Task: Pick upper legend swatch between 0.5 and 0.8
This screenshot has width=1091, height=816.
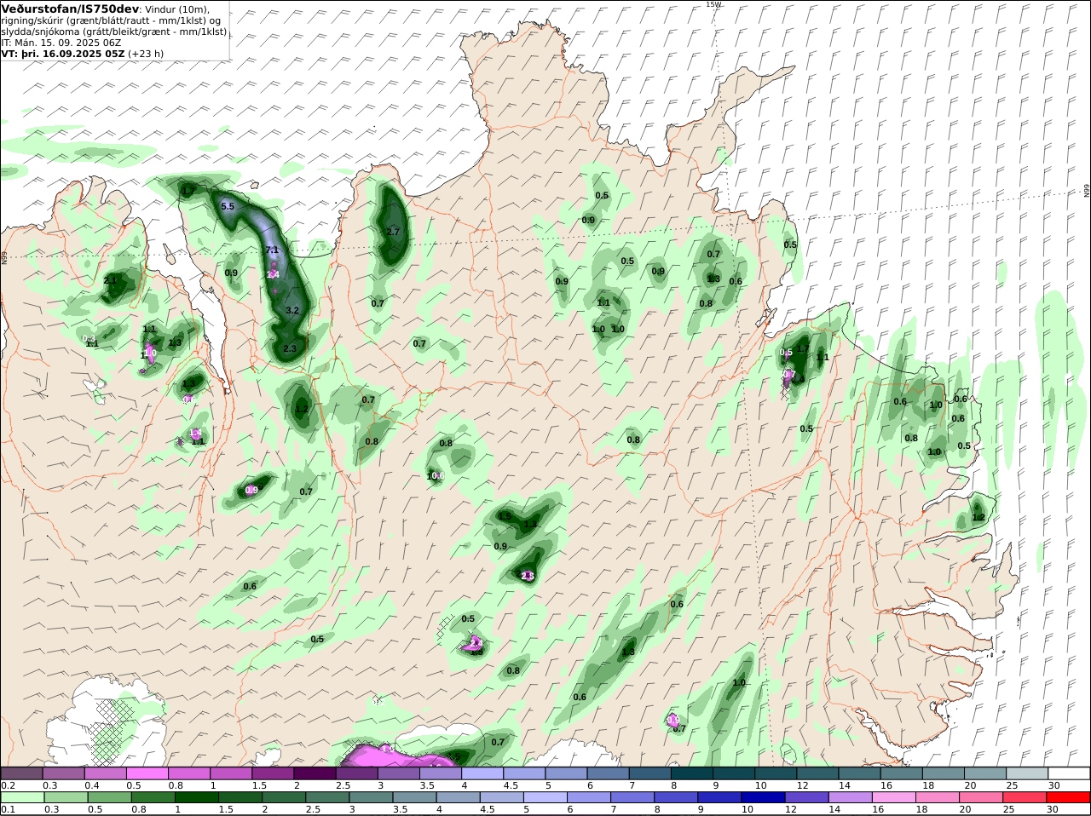Action: click(147, 773)
